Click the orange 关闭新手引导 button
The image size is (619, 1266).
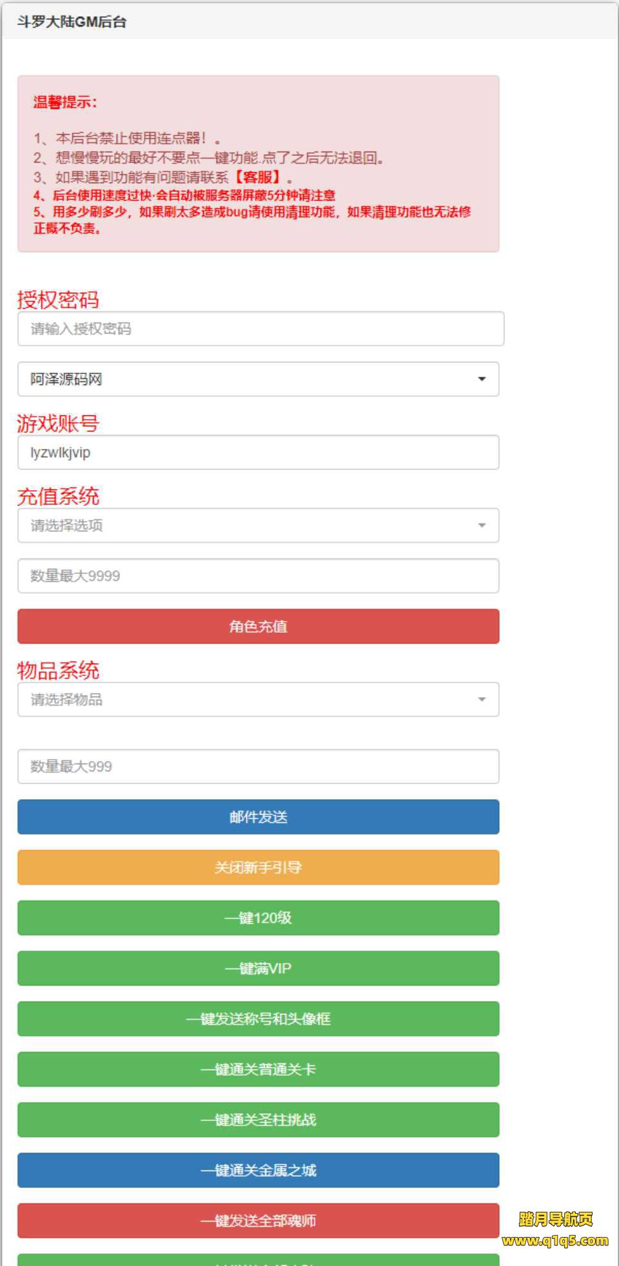click(x=258, y=867)
